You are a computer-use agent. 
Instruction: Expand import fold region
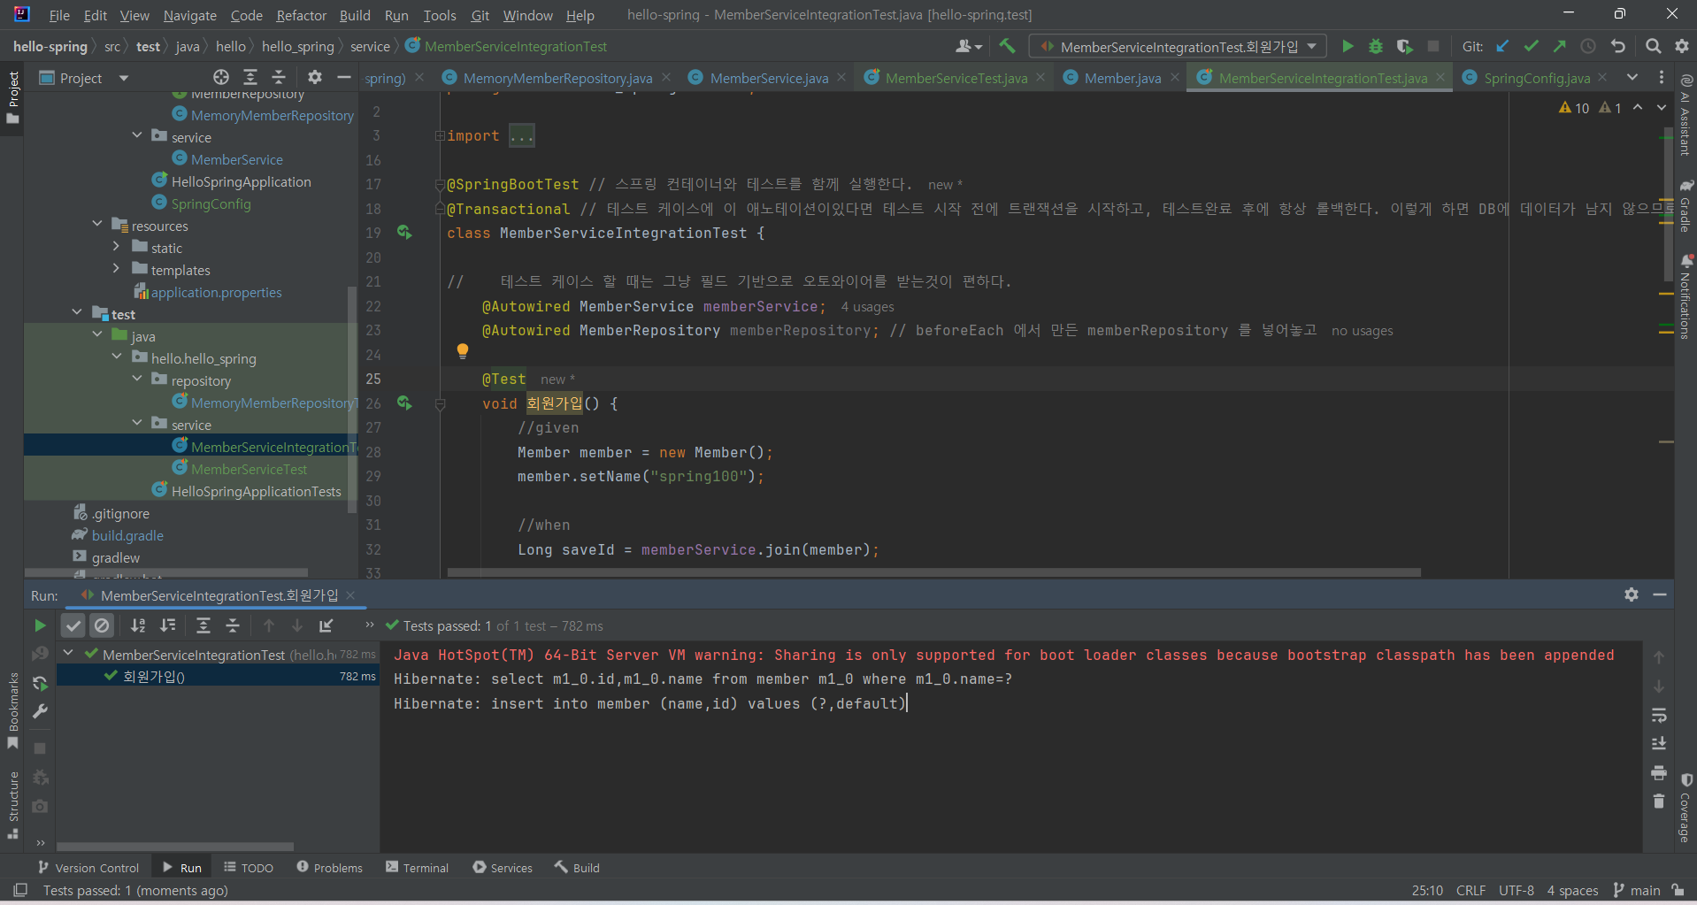pyautogui.click(x=440, y=135)
